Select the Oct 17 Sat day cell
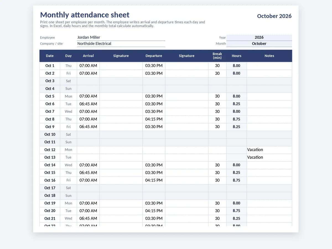This screenshot has width=332, height=249. click(x=68, y=188)
